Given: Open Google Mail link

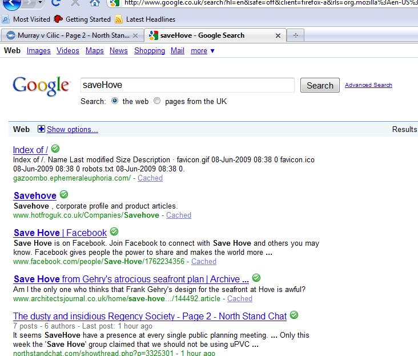Looking at the screenshot, I should point(178,50).
